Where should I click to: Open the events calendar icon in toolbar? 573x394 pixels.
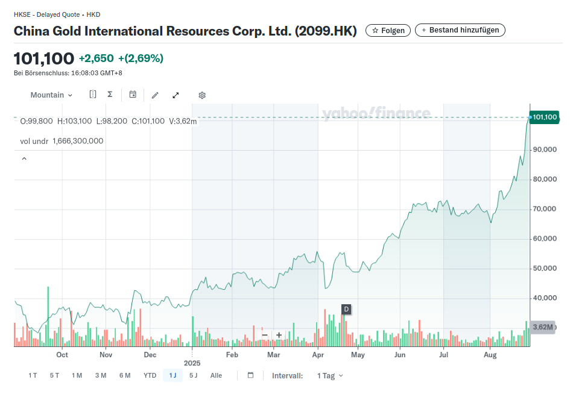coord(133,95)
